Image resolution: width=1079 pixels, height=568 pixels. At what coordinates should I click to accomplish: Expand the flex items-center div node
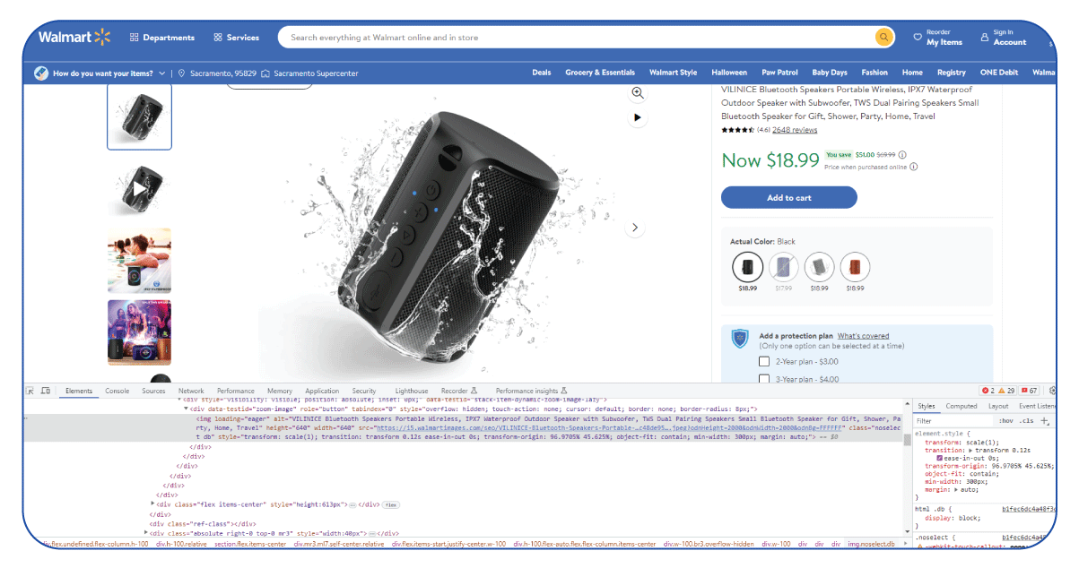point(153,504)
